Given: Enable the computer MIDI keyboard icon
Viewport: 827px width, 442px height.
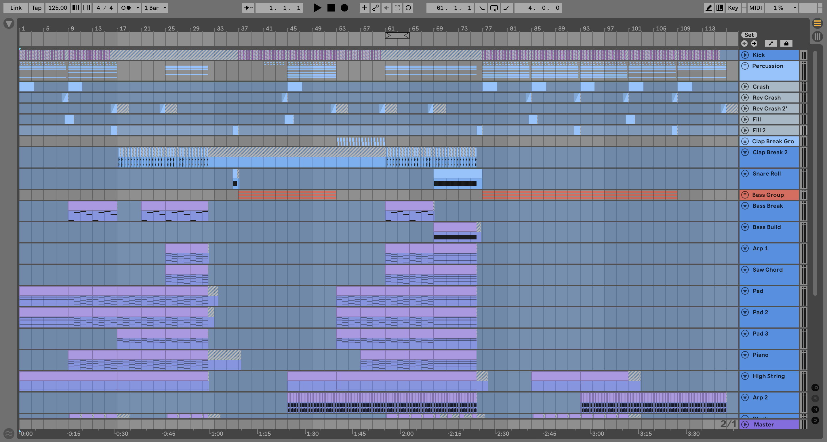Looking at the screenshot, I should pyautogui.click(x=720, y=8).
